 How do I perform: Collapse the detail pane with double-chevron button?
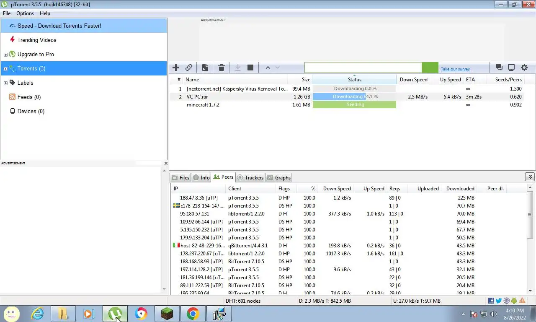(530, 177)
